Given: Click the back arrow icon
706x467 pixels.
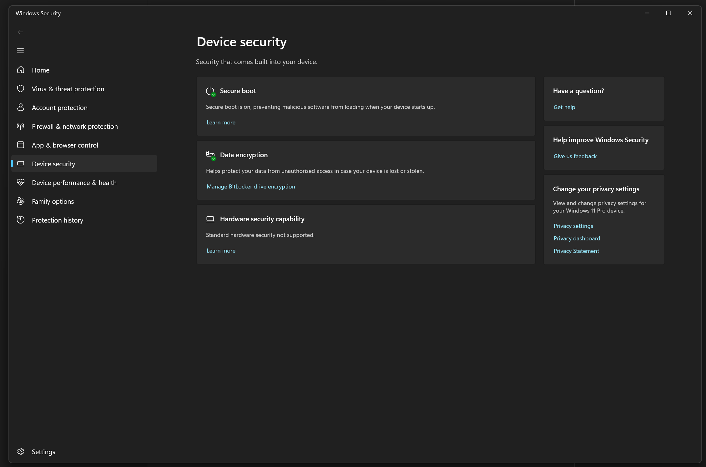Looking at the screenshot, I should pos(20,32).
